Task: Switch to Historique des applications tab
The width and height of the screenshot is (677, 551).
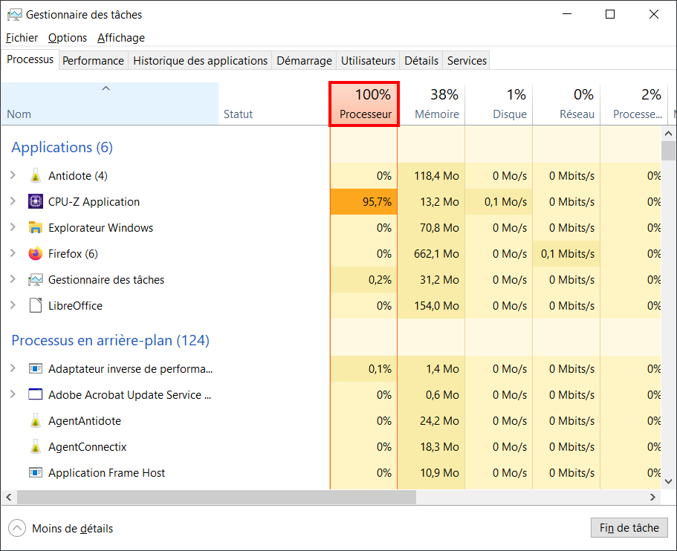Action: click(201, 60)
